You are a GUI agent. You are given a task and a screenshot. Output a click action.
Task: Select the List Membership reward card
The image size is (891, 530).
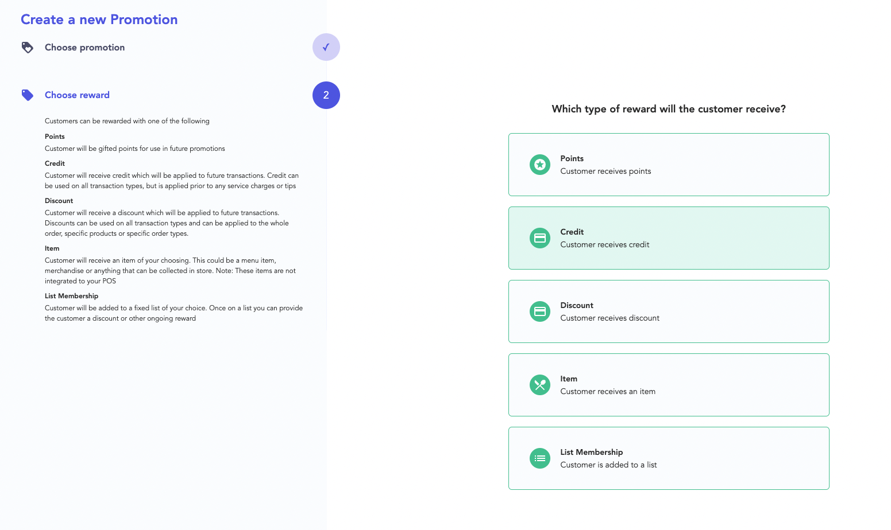click(x=669, y=458)
